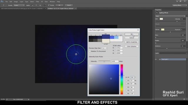The width and height of the screenshot is (188, 105).
Task: Click the reset light icon in the options bar
Action: 45,5
